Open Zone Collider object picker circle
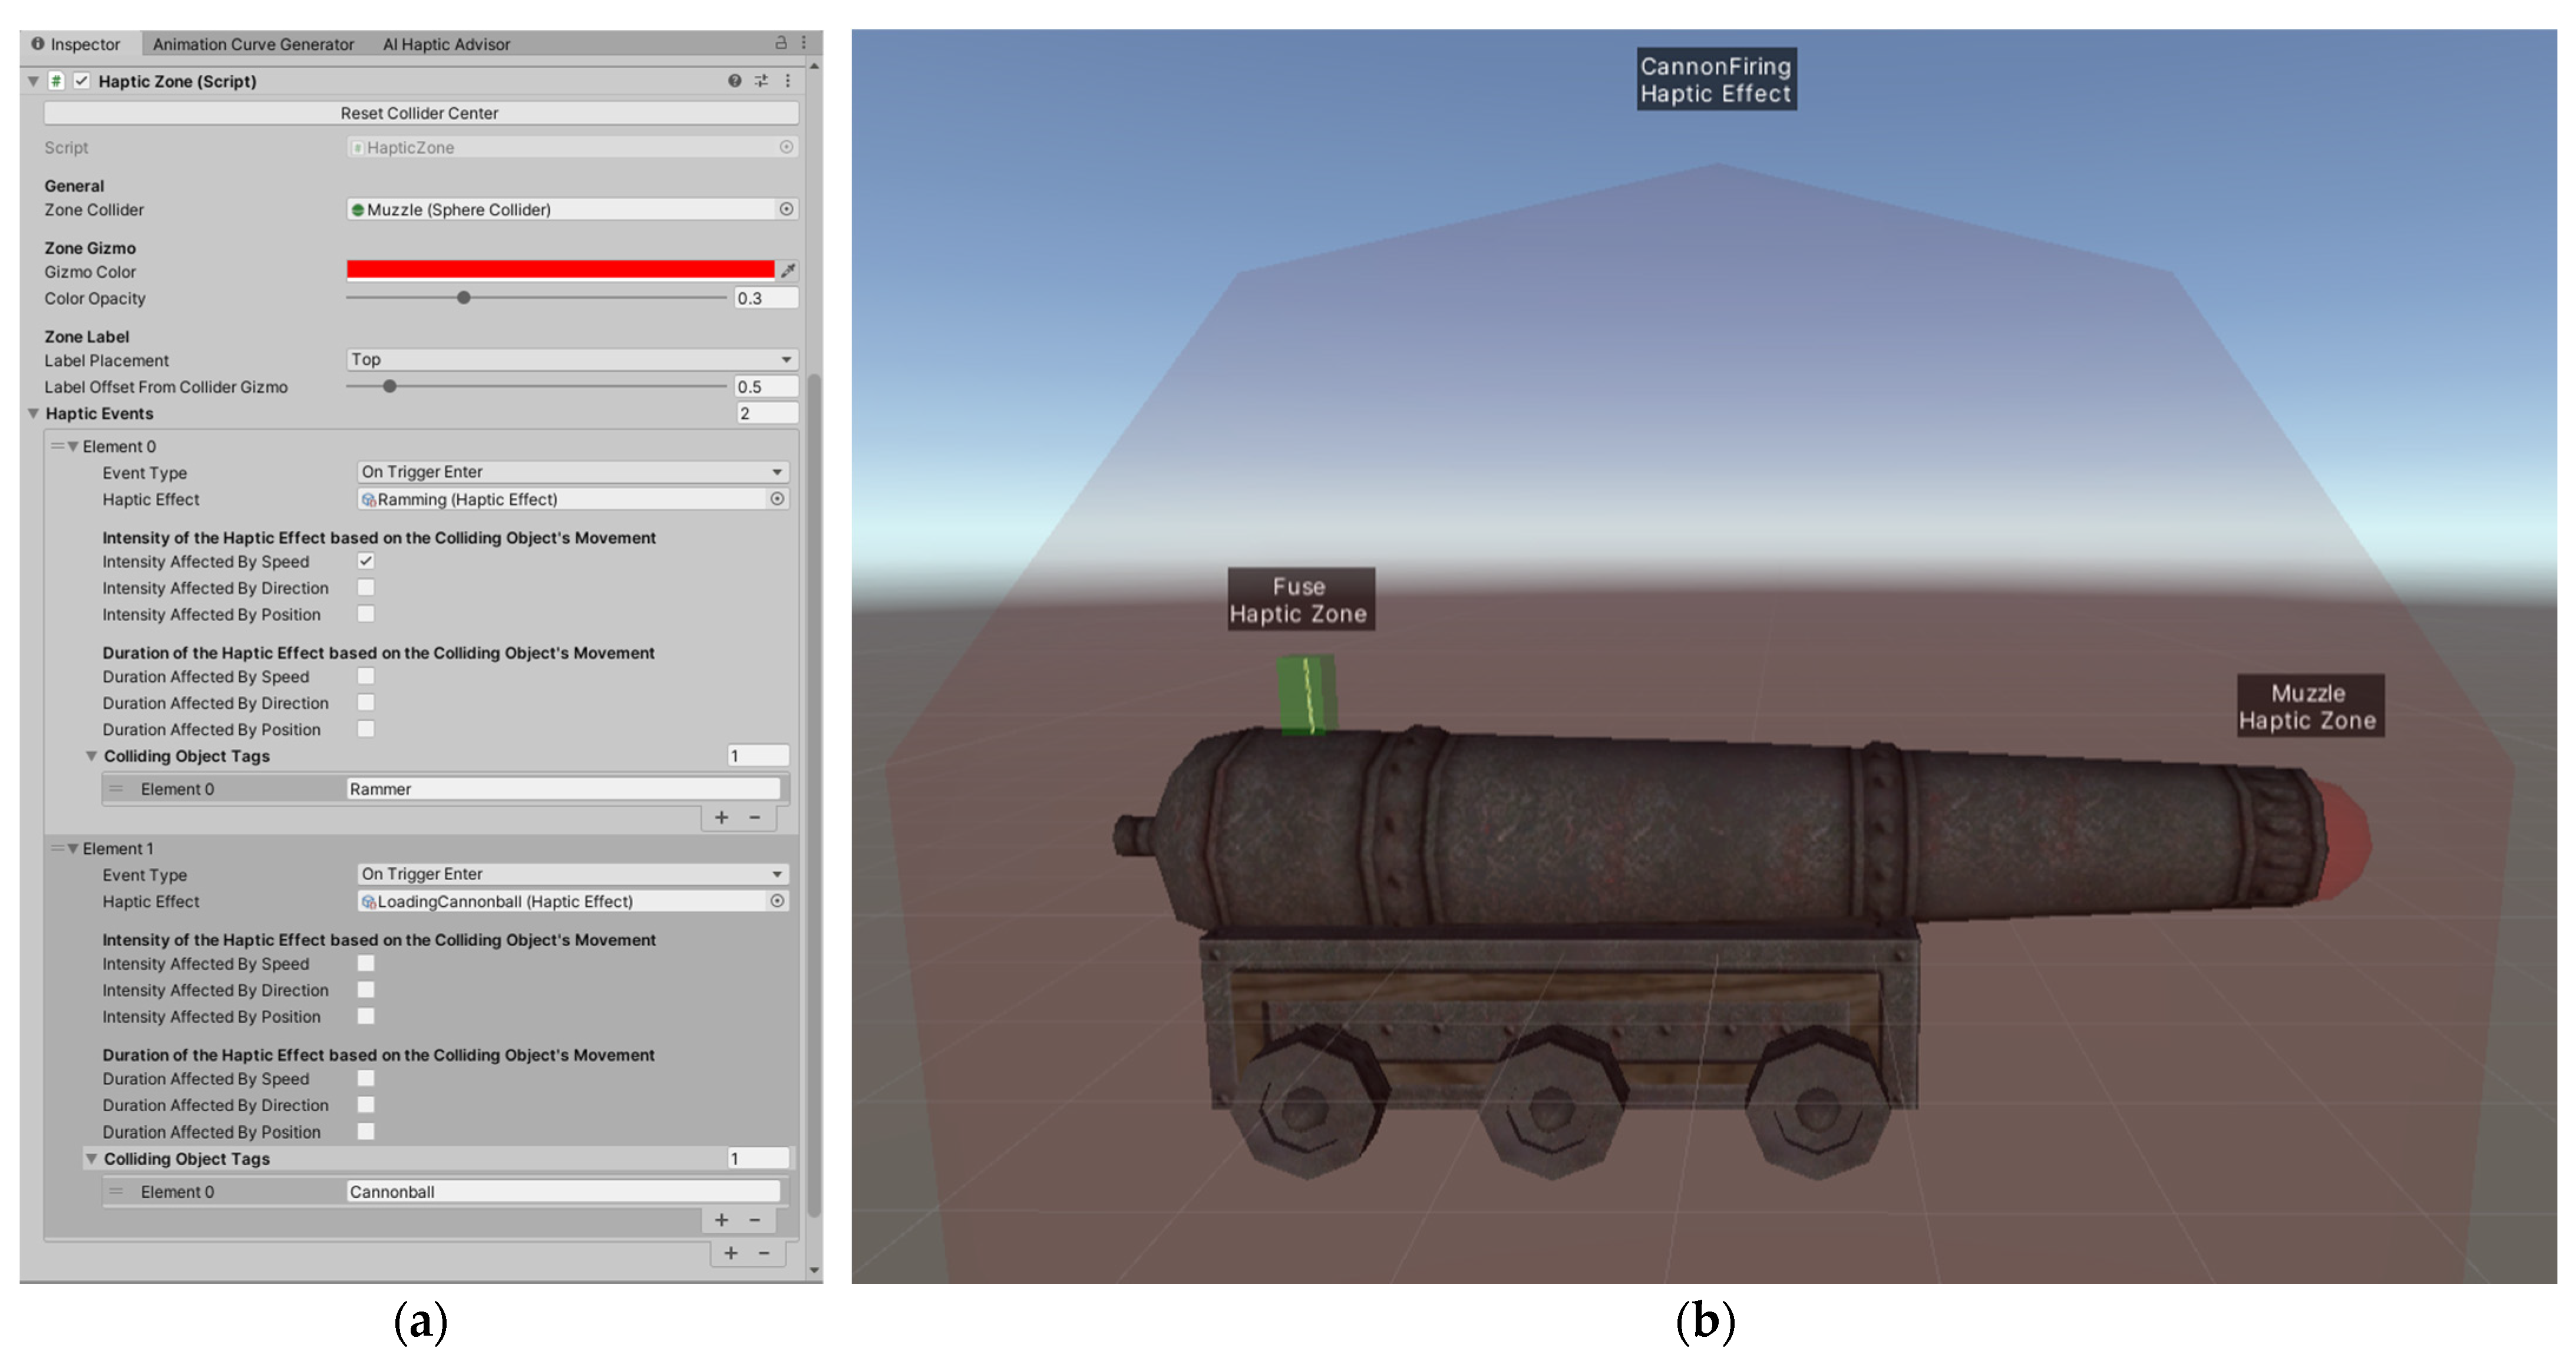This screenshot has height=1361, width=2576. (x=786, y=209)
